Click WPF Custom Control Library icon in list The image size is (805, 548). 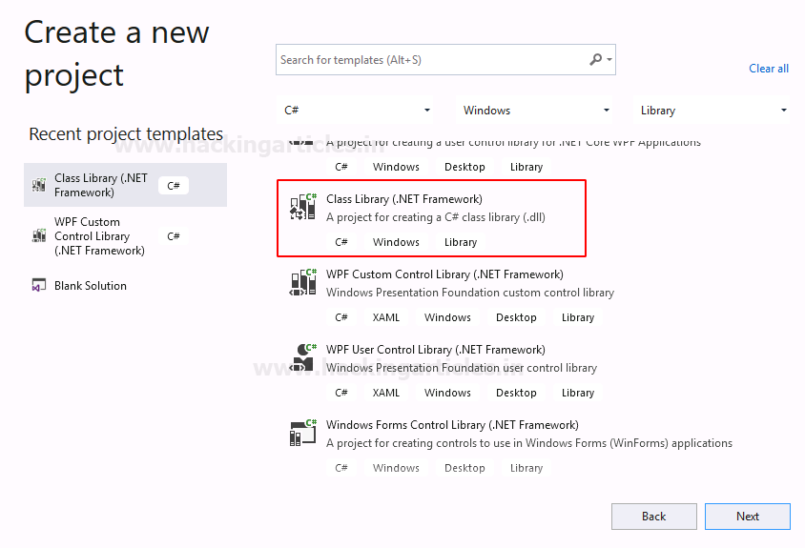[x=303, y=282]
